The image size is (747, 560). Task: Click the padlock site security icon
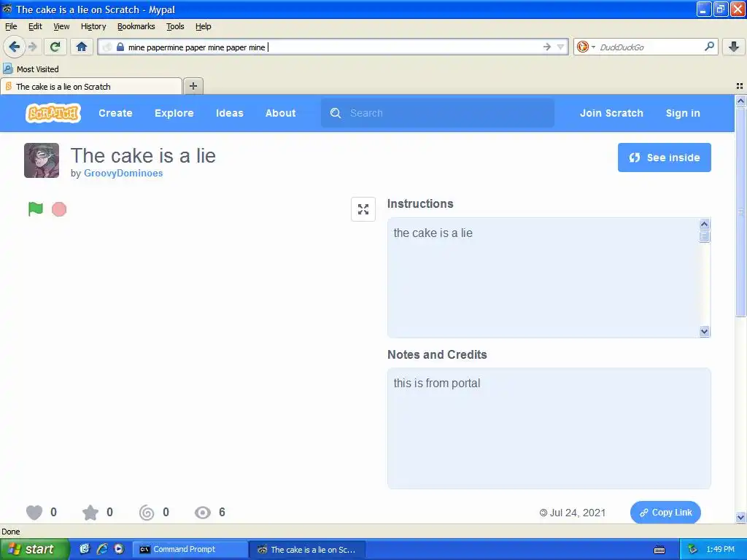[120, 47]
